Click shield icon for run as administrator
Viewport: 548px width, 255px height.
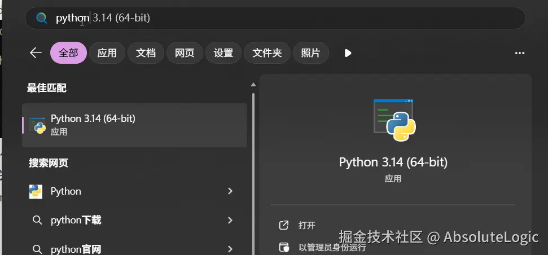[284, 247]
